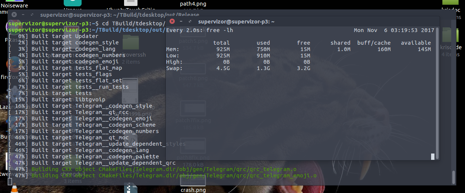465x193 pixels.
Task: Click the 'shared' column header
Action: 340,43
